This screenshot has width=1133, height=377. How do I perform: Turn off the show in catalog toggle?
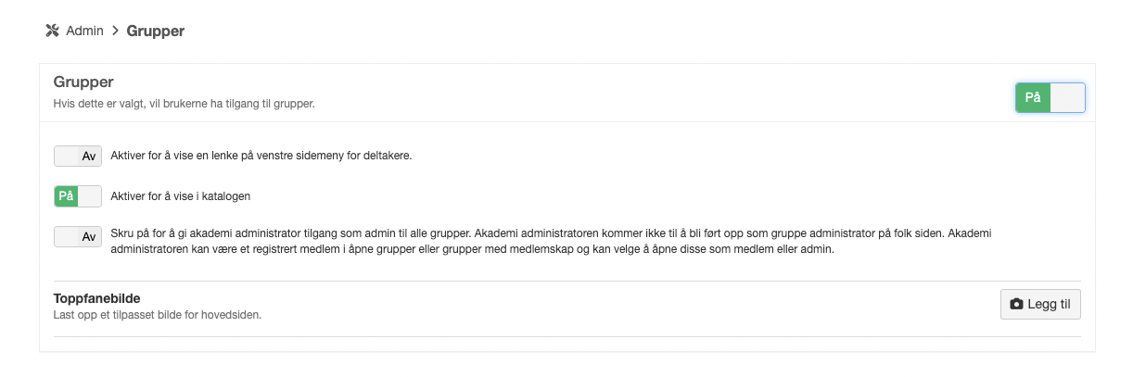click(x=78, y=196)
